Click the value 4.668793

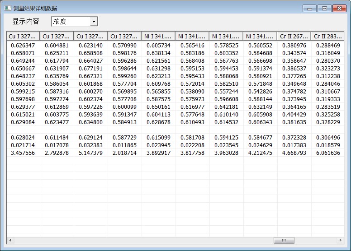click(294, 153)
